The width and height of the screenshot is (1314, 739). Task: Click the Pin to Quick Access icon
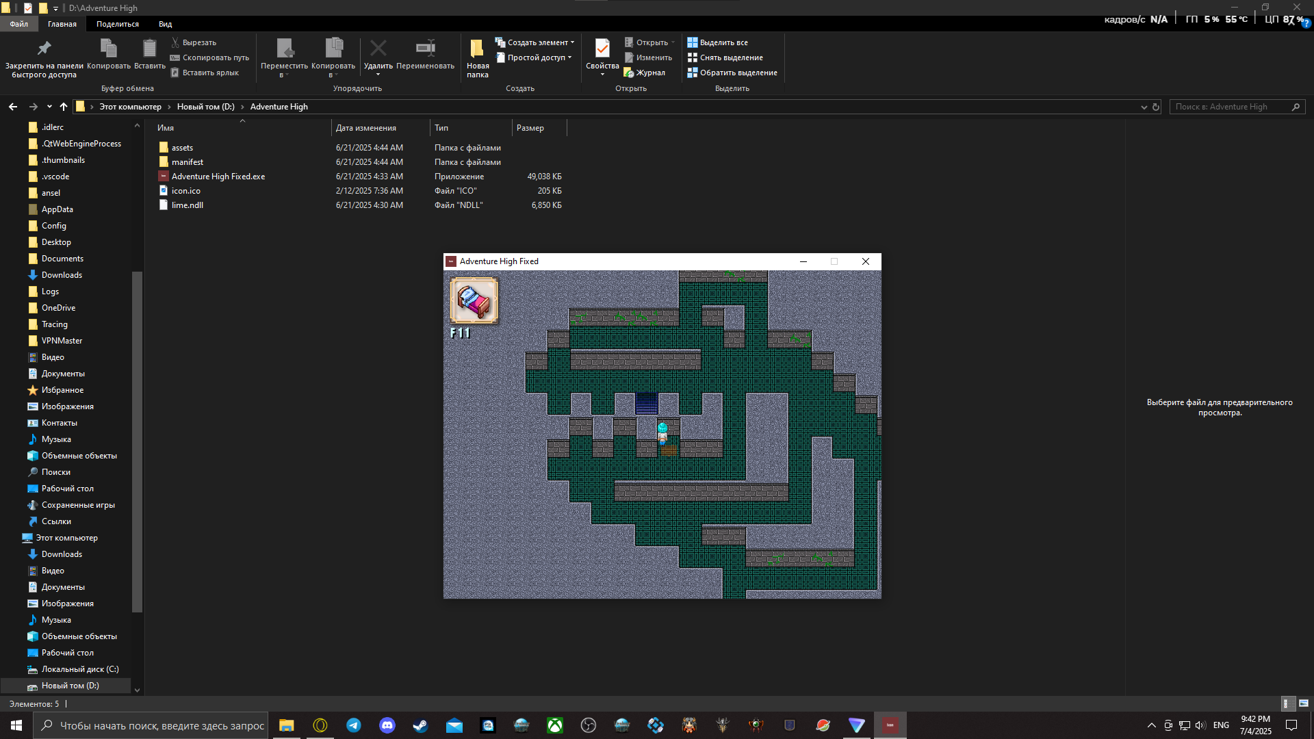pos(44,49)
